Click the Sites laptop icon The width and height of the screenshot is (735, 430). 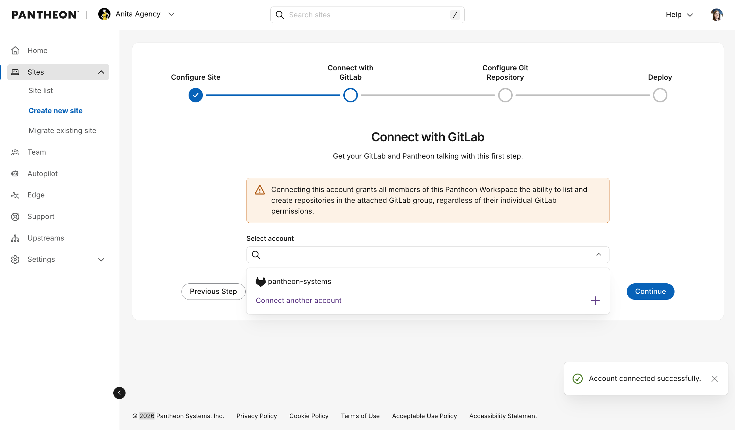(15, 72)
